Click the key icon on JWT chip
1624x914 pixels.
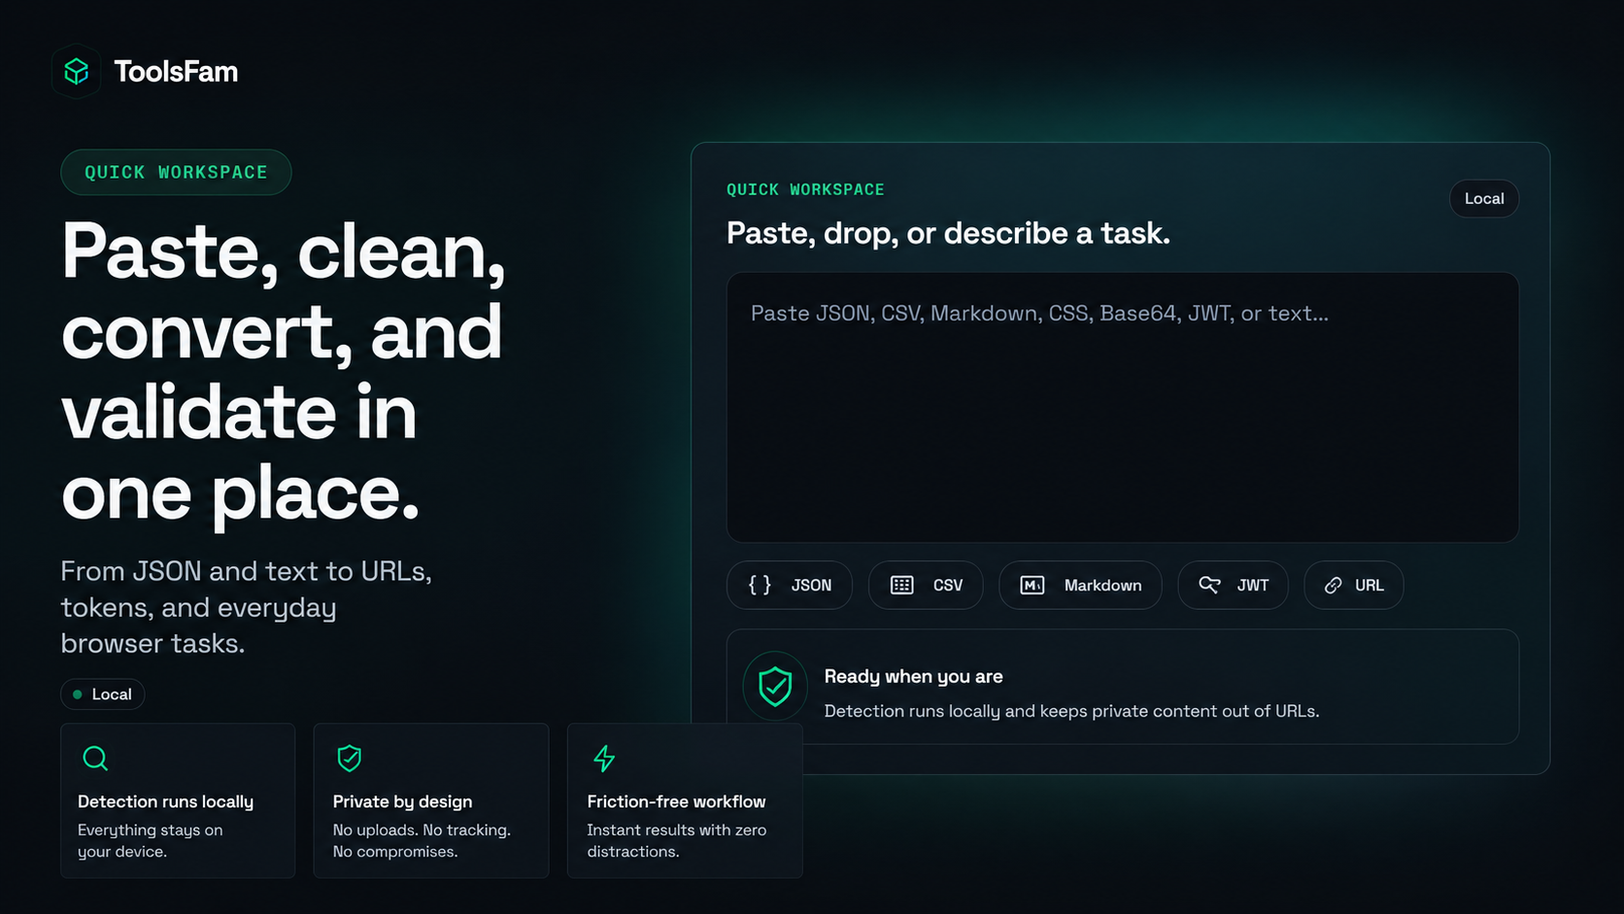pos(1209,585)
